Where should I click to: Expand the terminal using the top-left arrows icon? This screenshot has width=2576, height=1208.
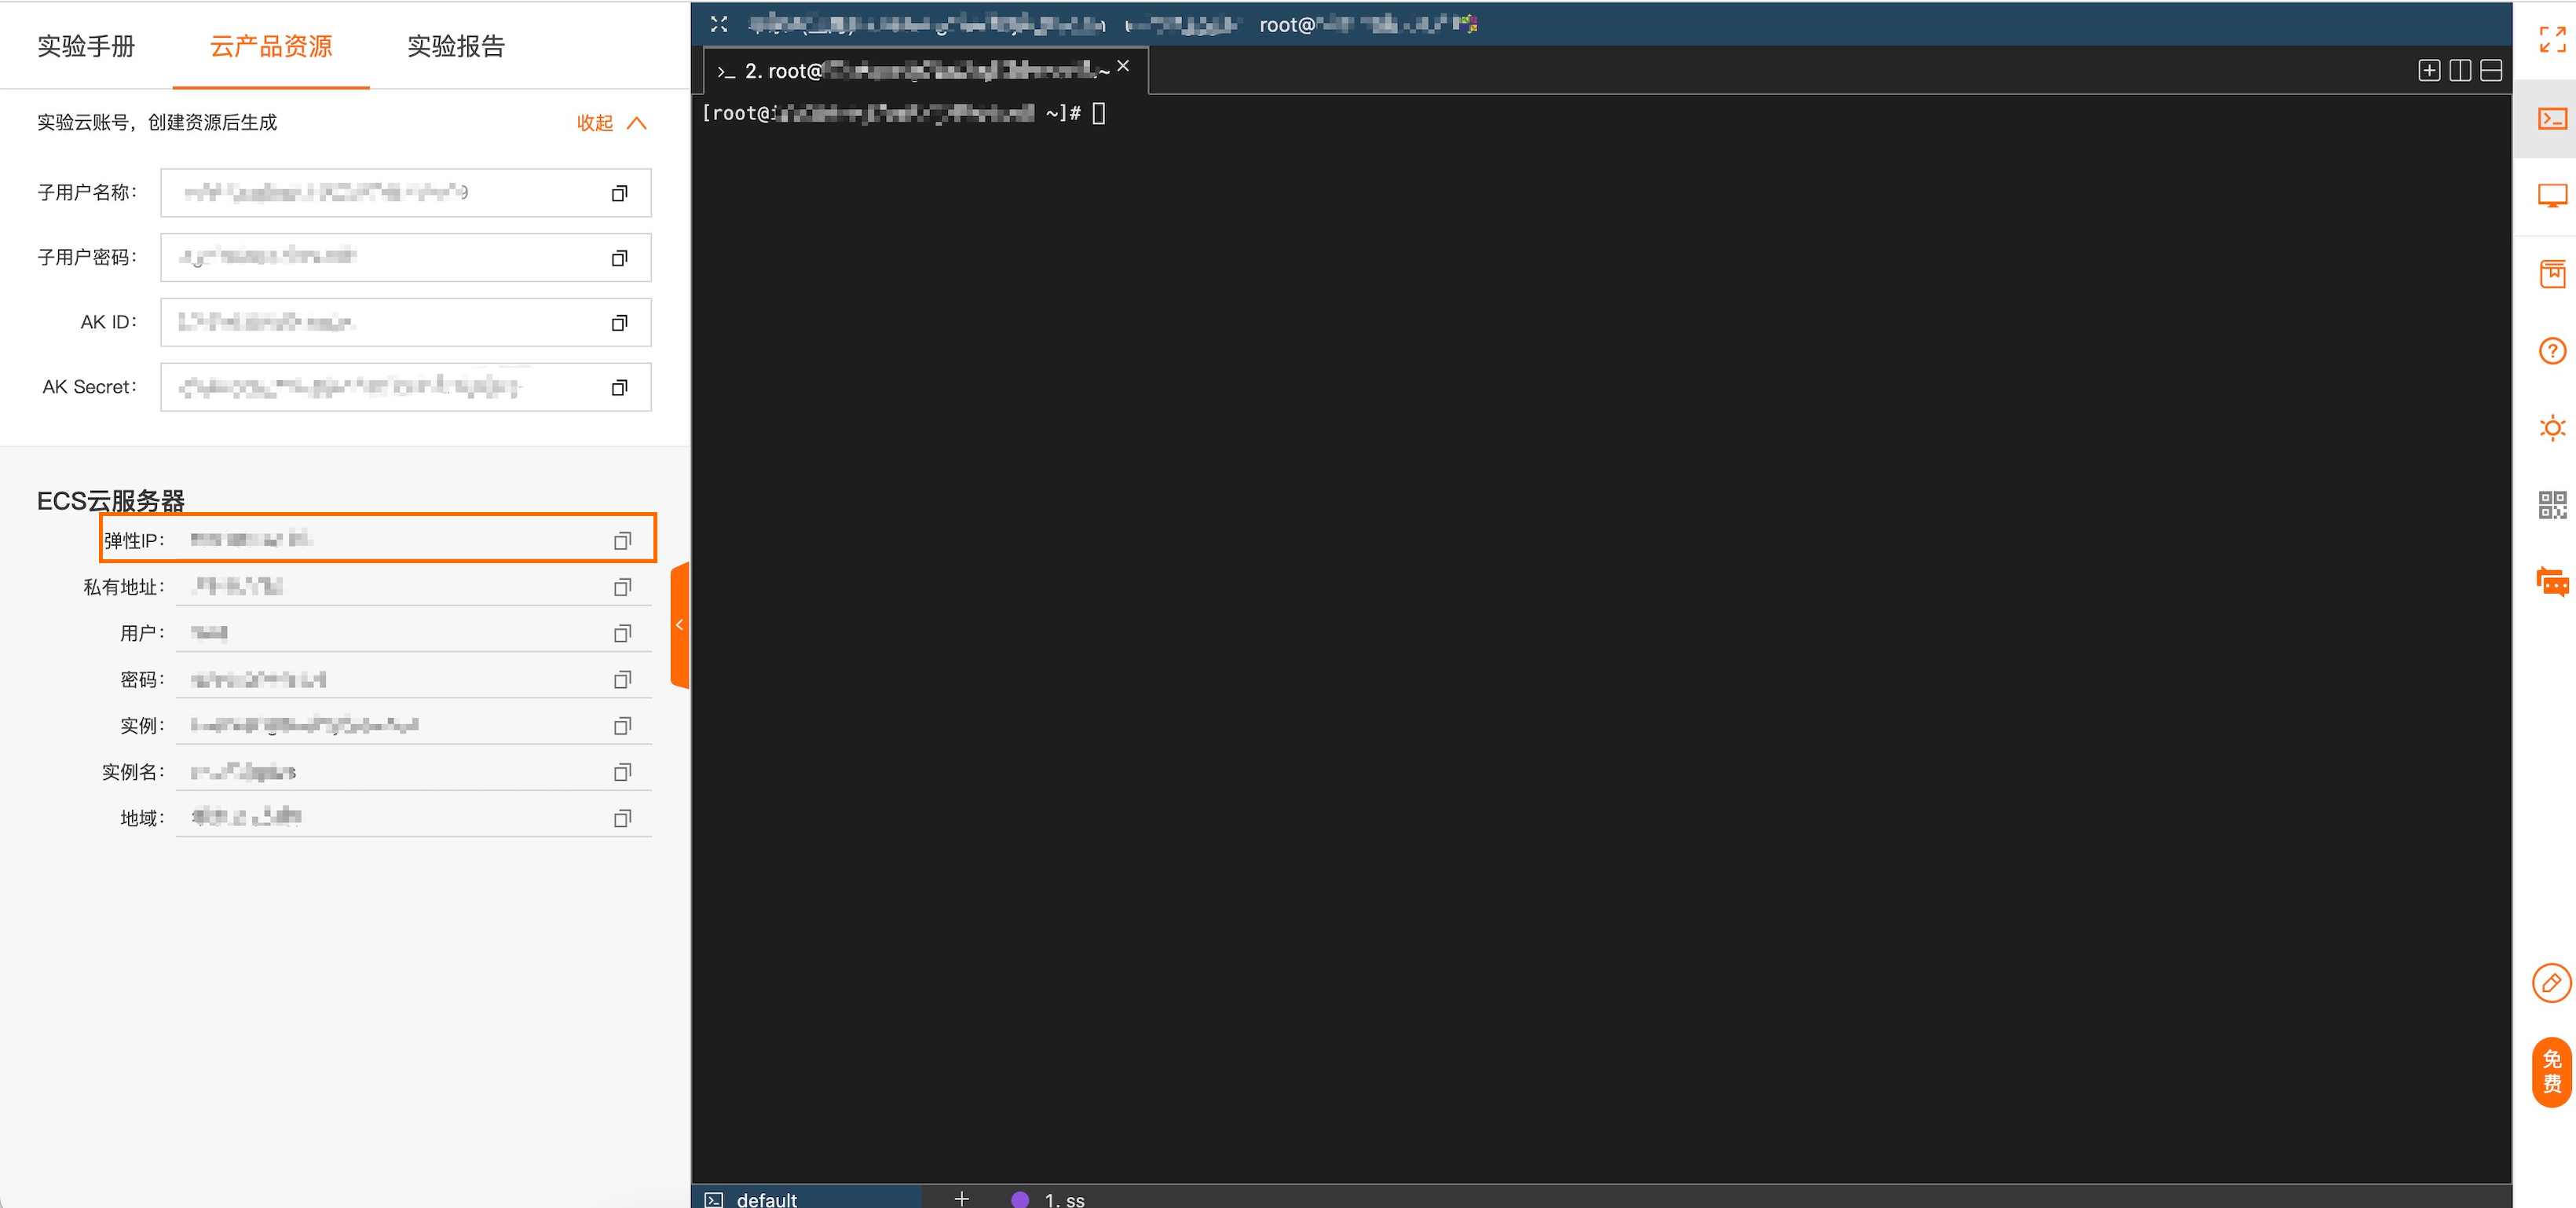(x=718, y=24)
